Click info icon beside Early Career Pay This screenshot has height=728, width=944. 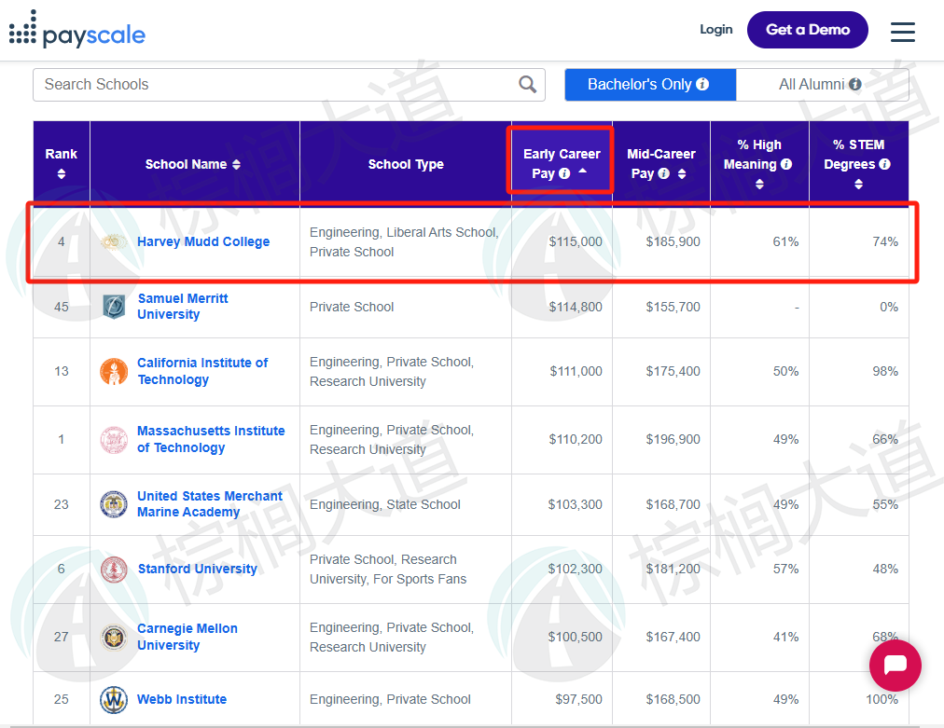point(564,173)
